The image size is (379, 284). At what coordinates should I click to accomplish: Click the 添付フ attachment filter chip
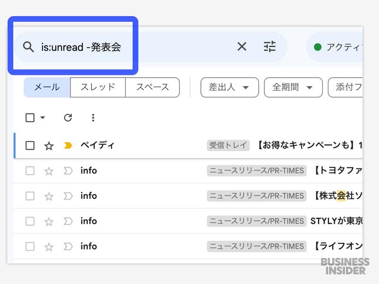coord(345,87)
